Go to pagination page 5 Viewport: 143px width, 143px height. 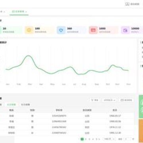[97, 139]
